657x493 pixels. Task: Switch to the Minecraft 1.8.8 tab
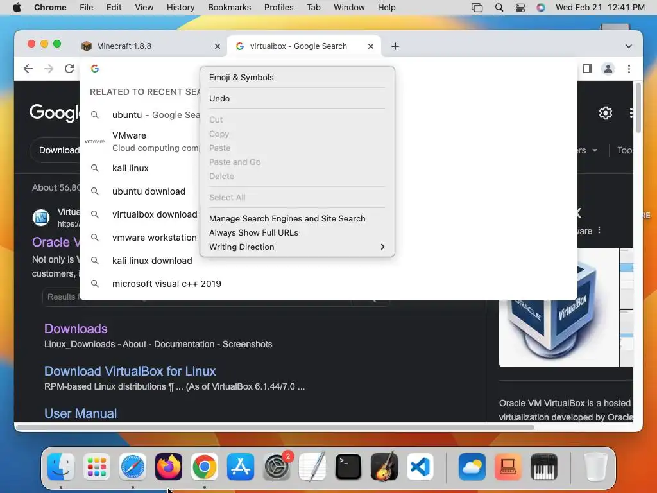[x=151, y=46]
